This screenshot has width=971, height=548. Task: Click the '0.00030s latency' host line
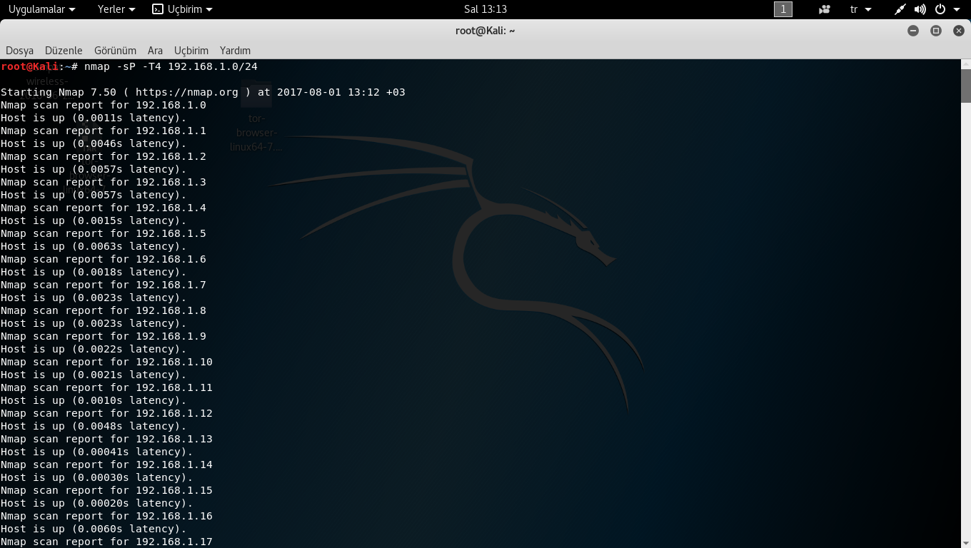pos(97,477)
